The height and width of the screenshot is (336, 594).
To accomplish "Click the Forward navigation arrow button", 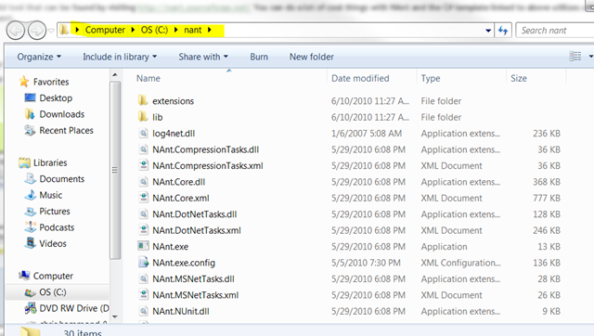I will tap(37, 31).
